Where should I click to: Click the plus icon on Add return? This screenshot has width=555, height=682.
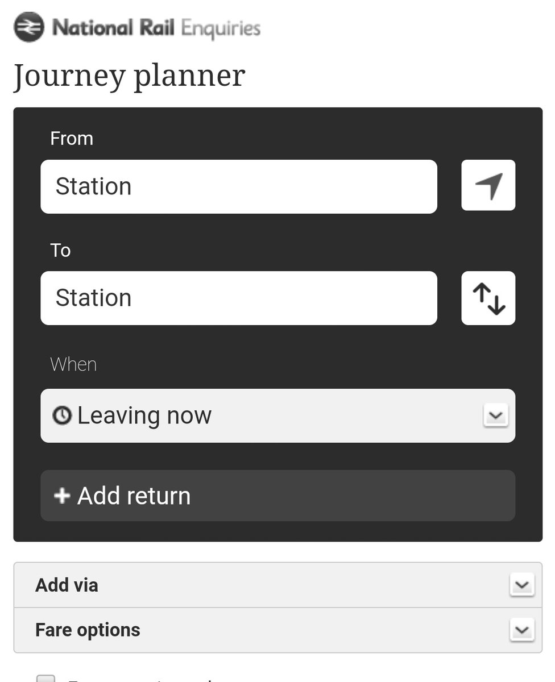[61, 496]
